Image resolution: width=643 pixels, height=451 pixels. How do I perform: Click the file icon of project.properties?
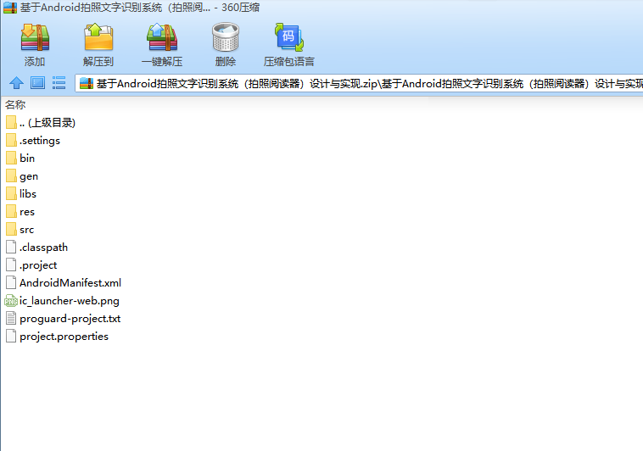[12, 337]
